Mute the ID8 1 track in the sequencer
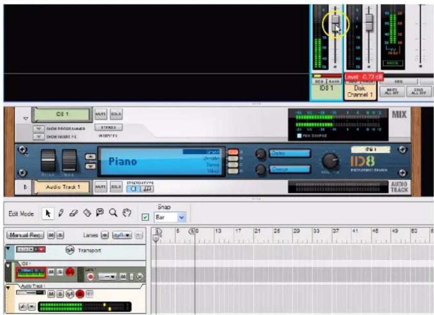Viewport: 434px width, 315px height. (51, 272)
